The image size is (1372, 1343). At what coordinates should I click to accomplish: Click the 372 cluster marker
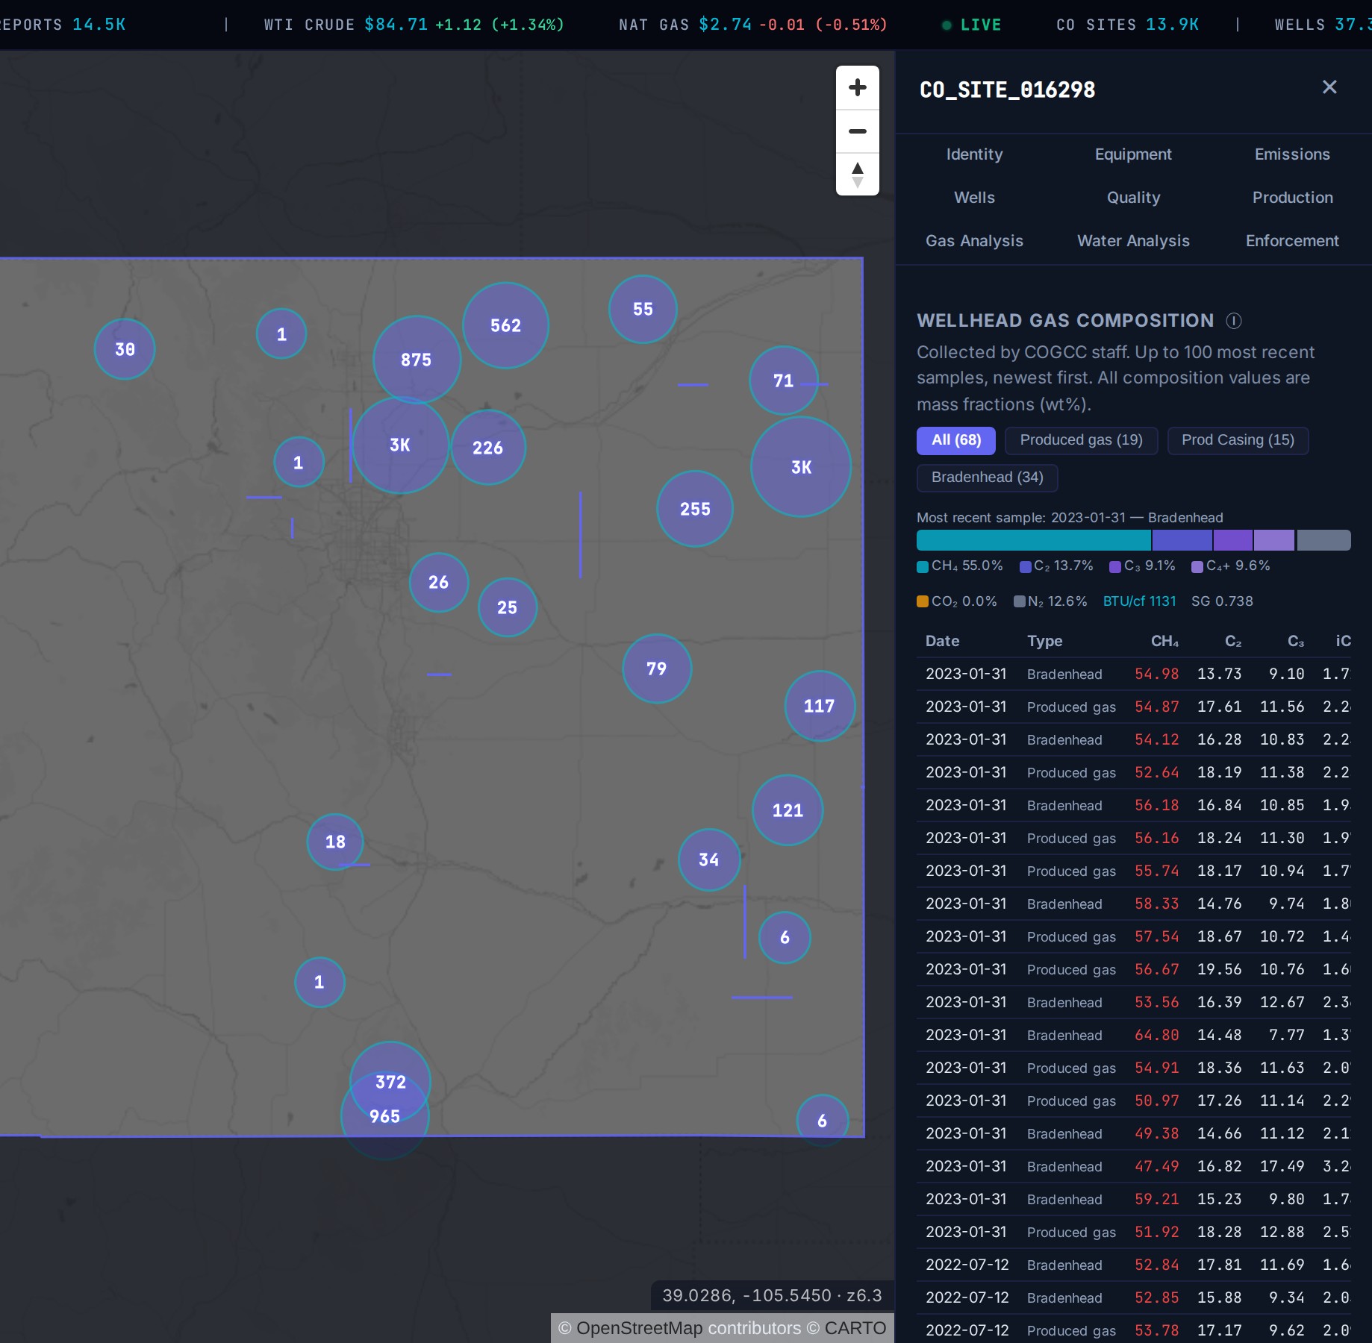[390, 1082]
